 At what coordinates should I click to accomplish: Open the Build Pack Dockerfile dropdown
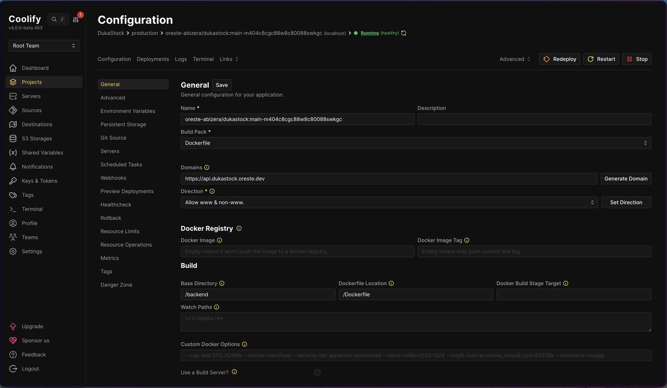[416, 143]
